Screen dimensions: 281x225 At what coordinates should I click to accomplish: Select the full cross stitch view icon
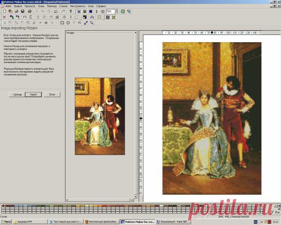79,12
